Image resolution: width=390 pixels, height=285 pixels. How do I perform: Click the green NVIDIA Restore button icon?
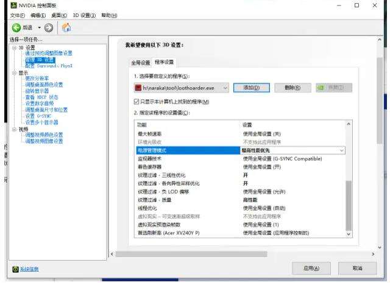click(321, 88)
